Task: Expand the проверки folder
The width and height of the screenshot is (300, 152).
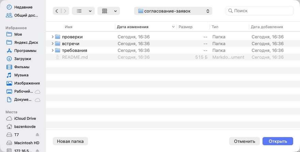Action: click(52, 37)
